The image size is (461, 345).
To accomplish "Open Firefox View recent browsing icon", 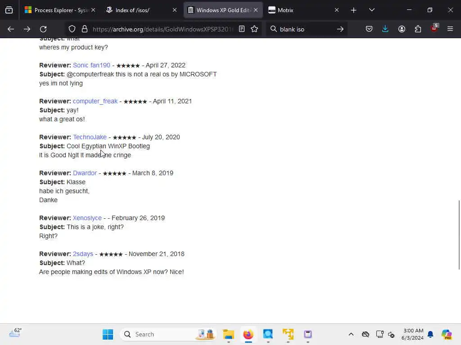I will pyautogui.click(x=9, y=10).
